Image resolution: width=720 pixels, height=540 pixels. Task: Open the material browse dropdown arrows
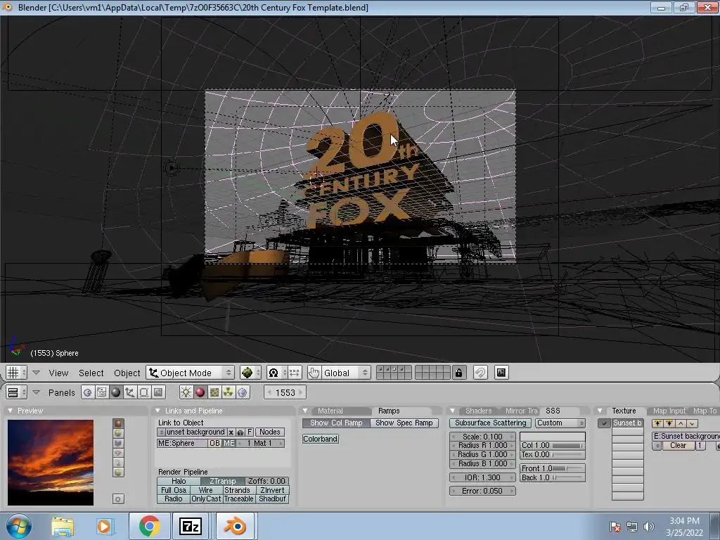click(x=161, y=432)
